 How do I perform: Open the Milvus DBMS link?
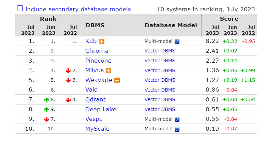tap(94, 70)
